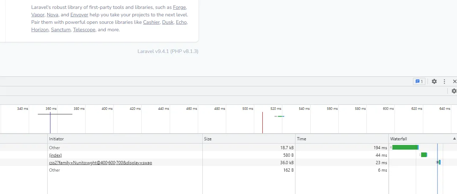
Task: Sort by the Size column header
Action: pyautogui.click(x=249, y=139)
